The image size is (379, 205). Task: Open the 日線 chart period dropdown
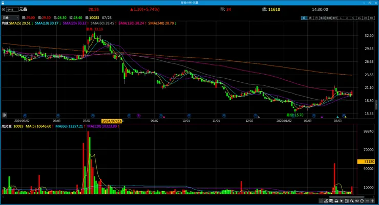tap(10, 17)
